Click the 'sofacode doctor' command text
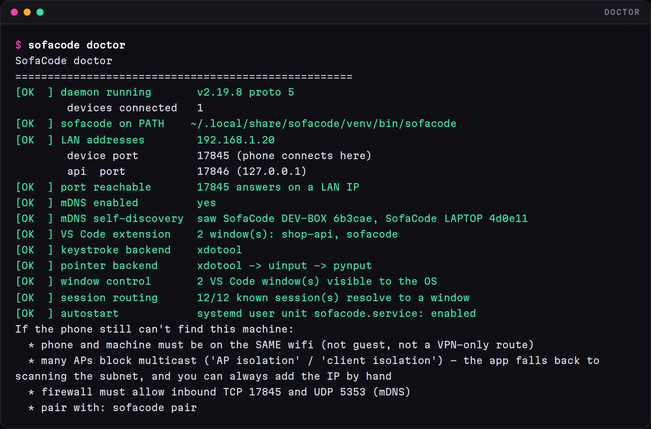651x429 pixels. [x=77, y=45]
